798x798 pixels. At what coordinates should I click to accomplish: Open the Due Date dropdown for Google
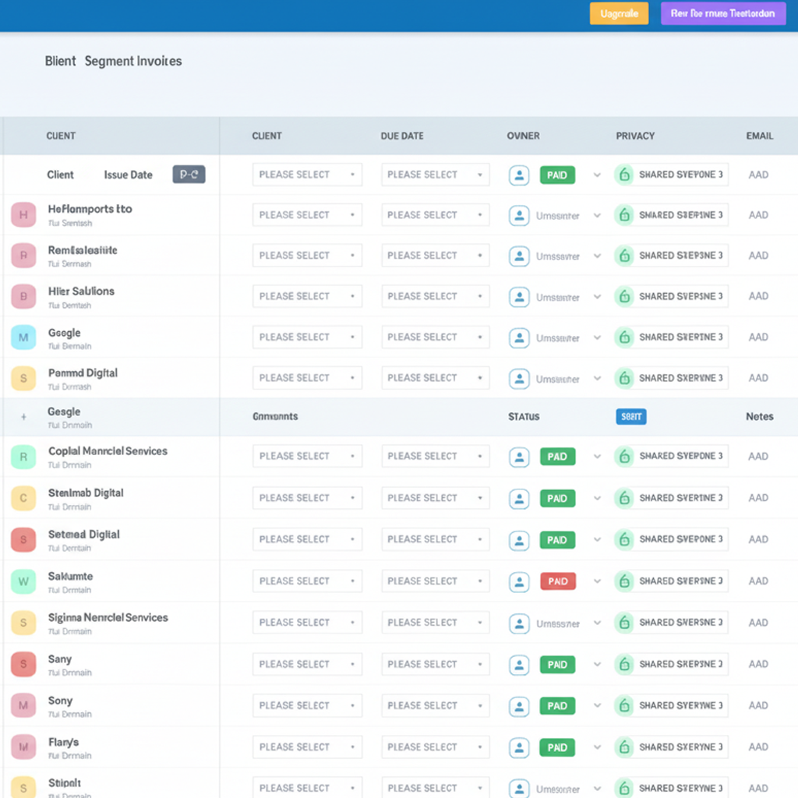point(435,337)
